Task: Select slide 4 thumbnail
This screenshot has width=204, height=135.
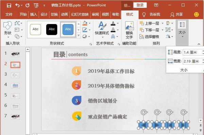Action: (x=15, y=86)
